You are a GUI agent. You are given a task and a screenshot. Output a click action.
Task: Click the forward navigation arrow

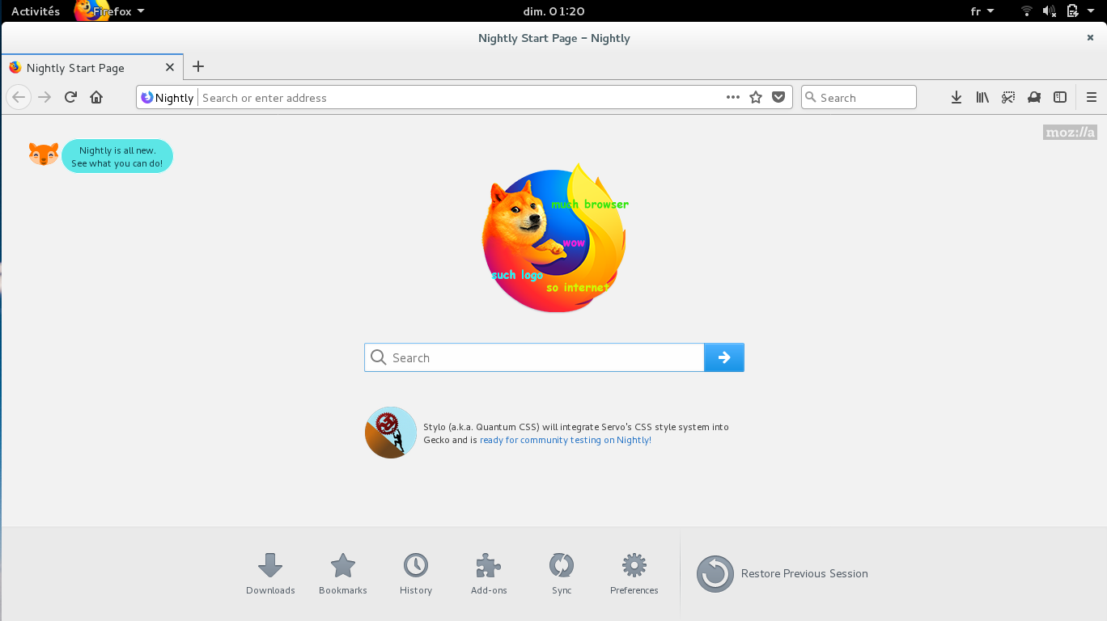[45, 97]
